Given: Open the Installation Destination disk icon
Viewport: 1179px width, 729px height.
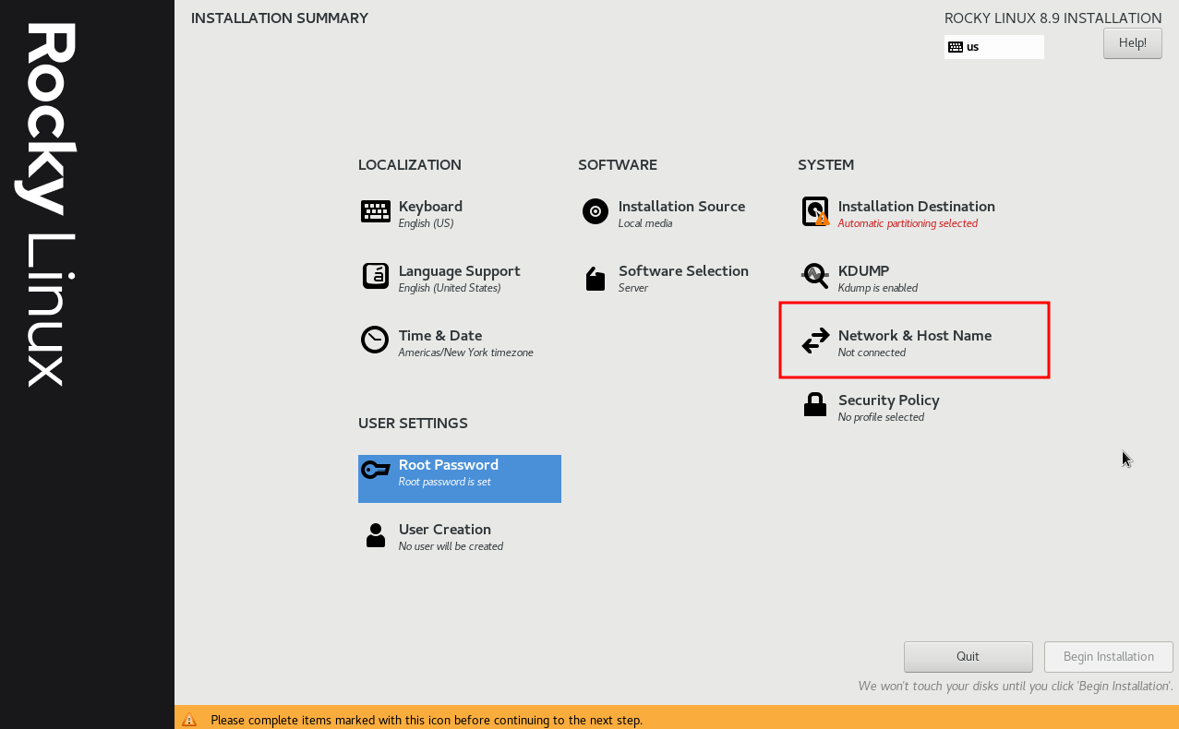Looking at the screenshot, I should coord(815,211).
